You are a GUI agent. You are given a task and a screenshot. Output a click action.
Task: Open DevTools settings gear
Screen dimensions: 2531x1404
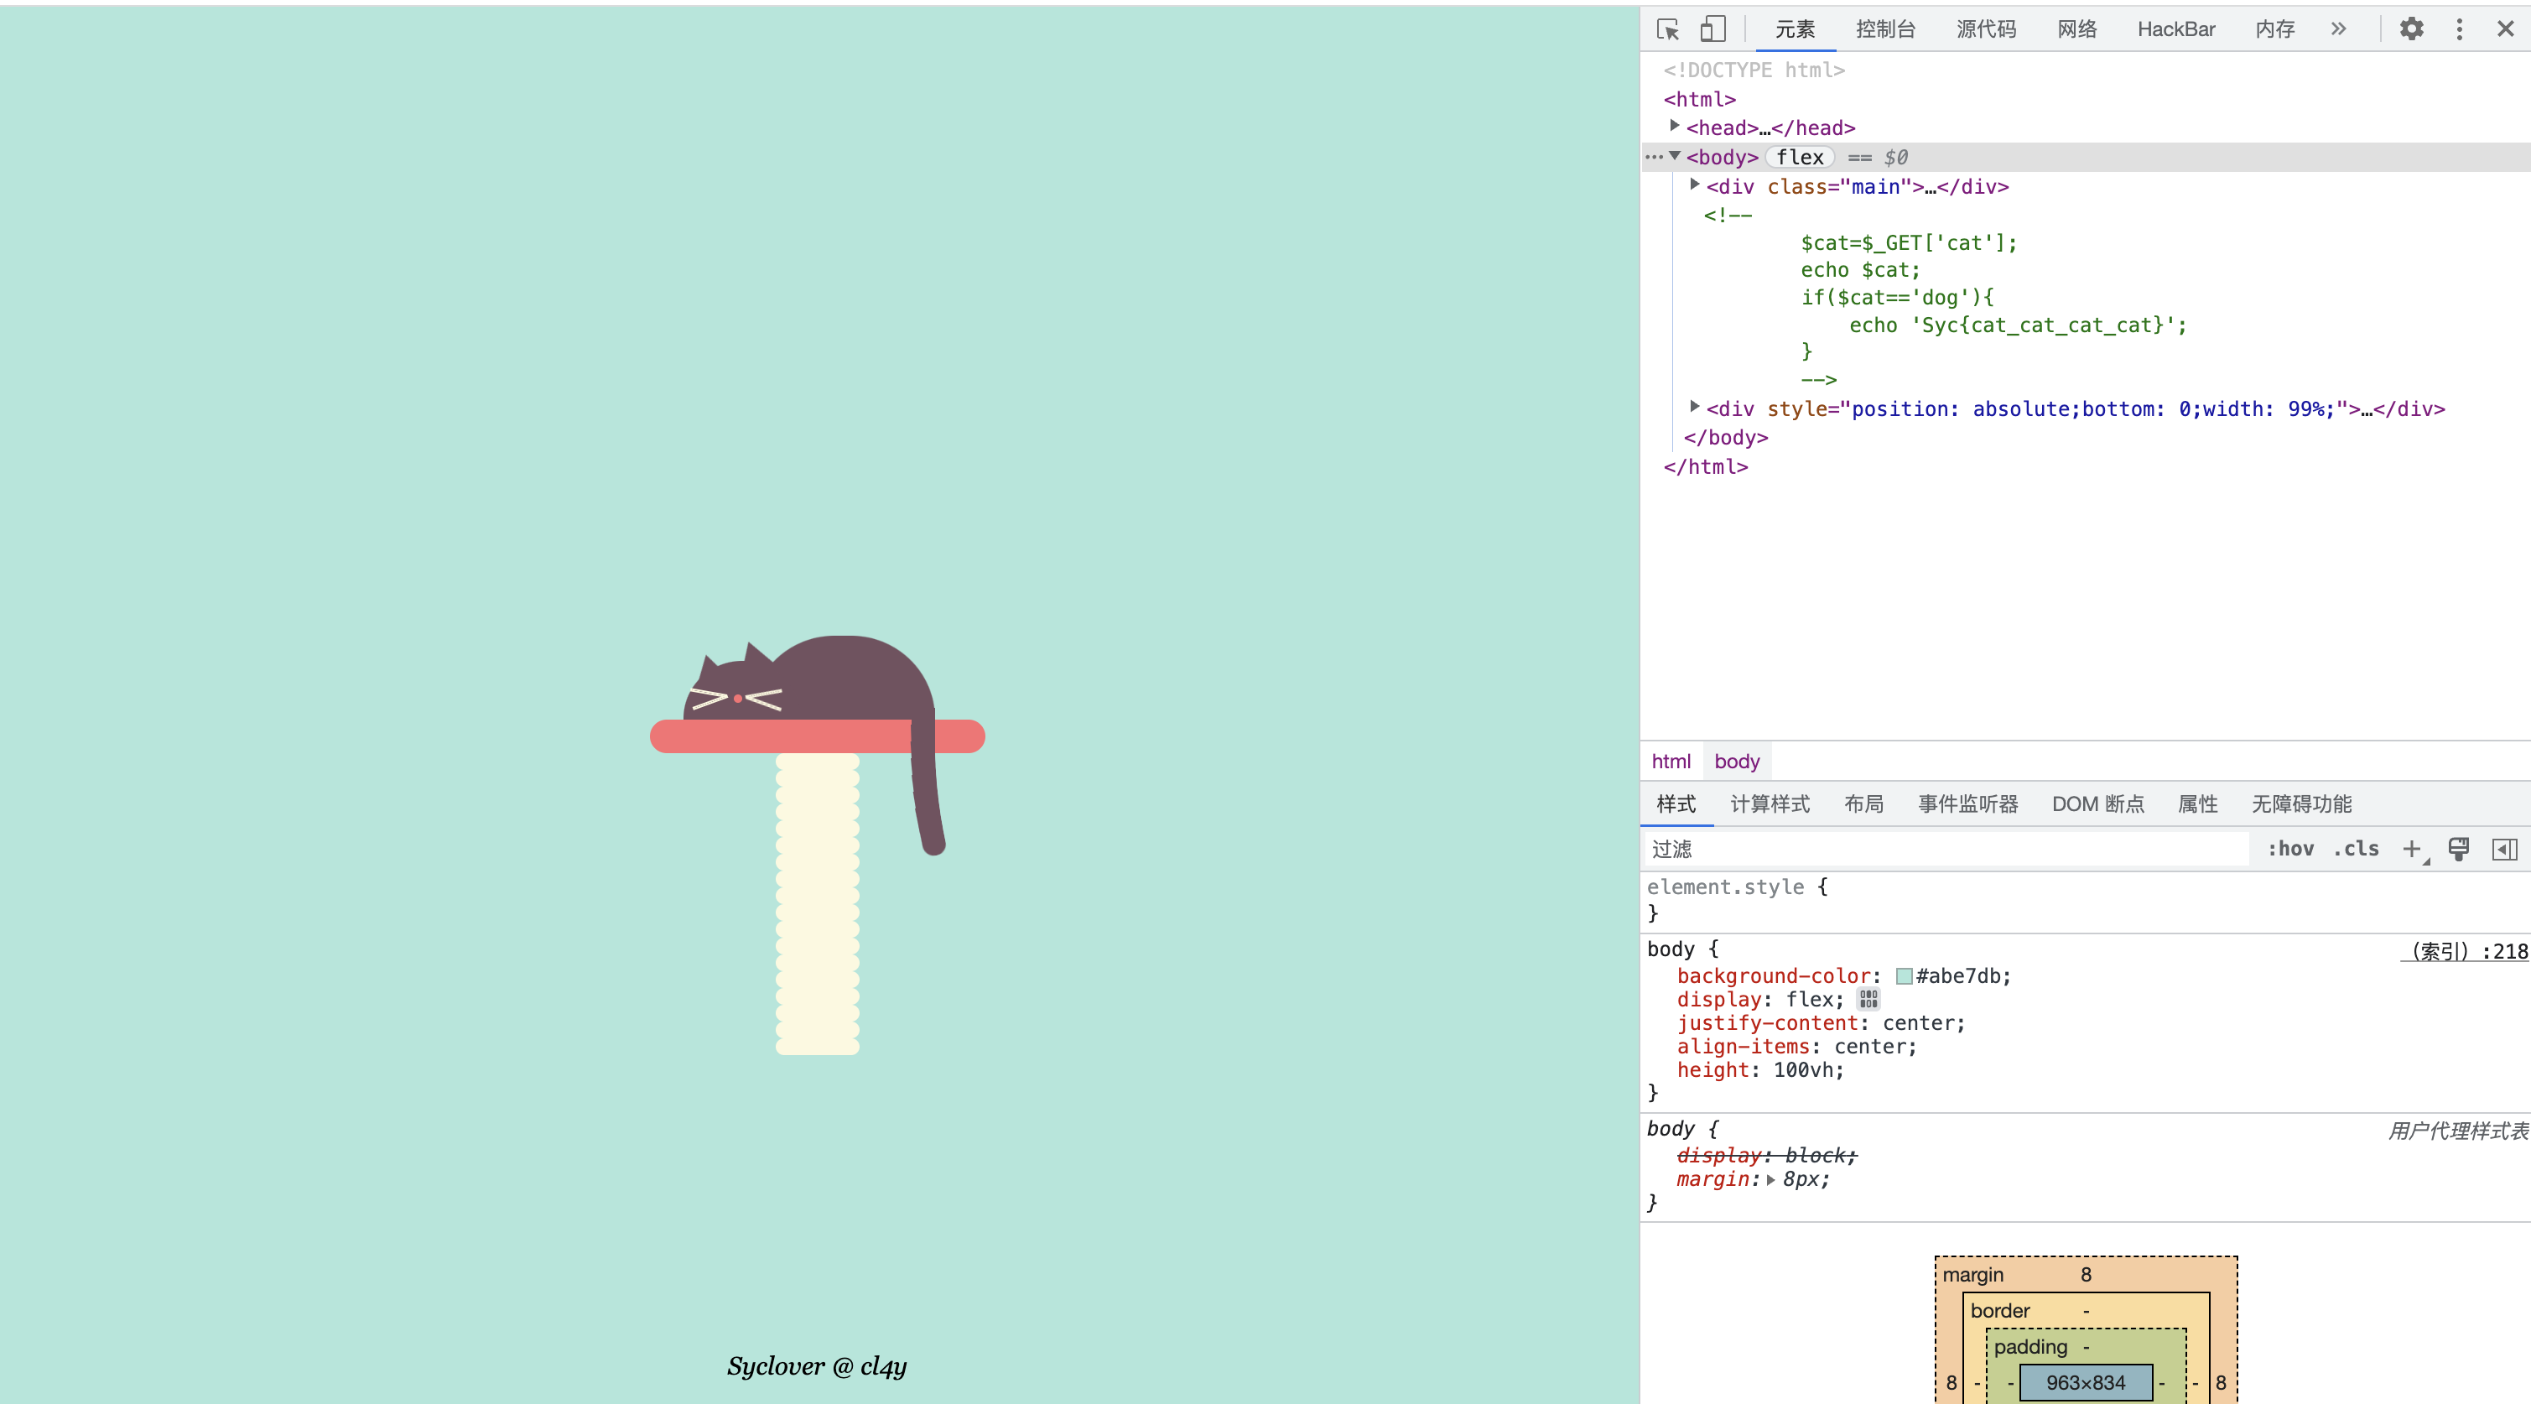(2411, 29)
